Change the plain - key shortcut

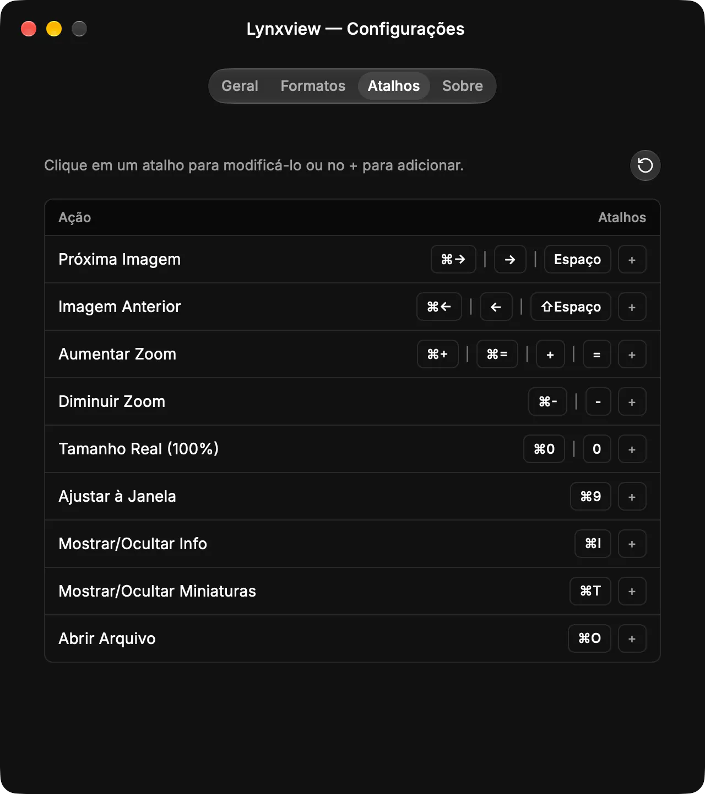(x=598, y=401)
